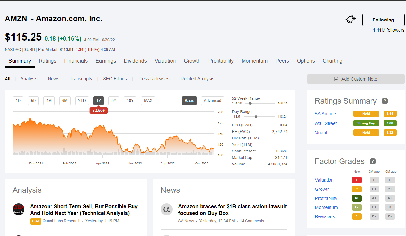This screenshot has width=406, height=236.
Task: Select the 1Y chart range
Action: [x=99, y=101]
